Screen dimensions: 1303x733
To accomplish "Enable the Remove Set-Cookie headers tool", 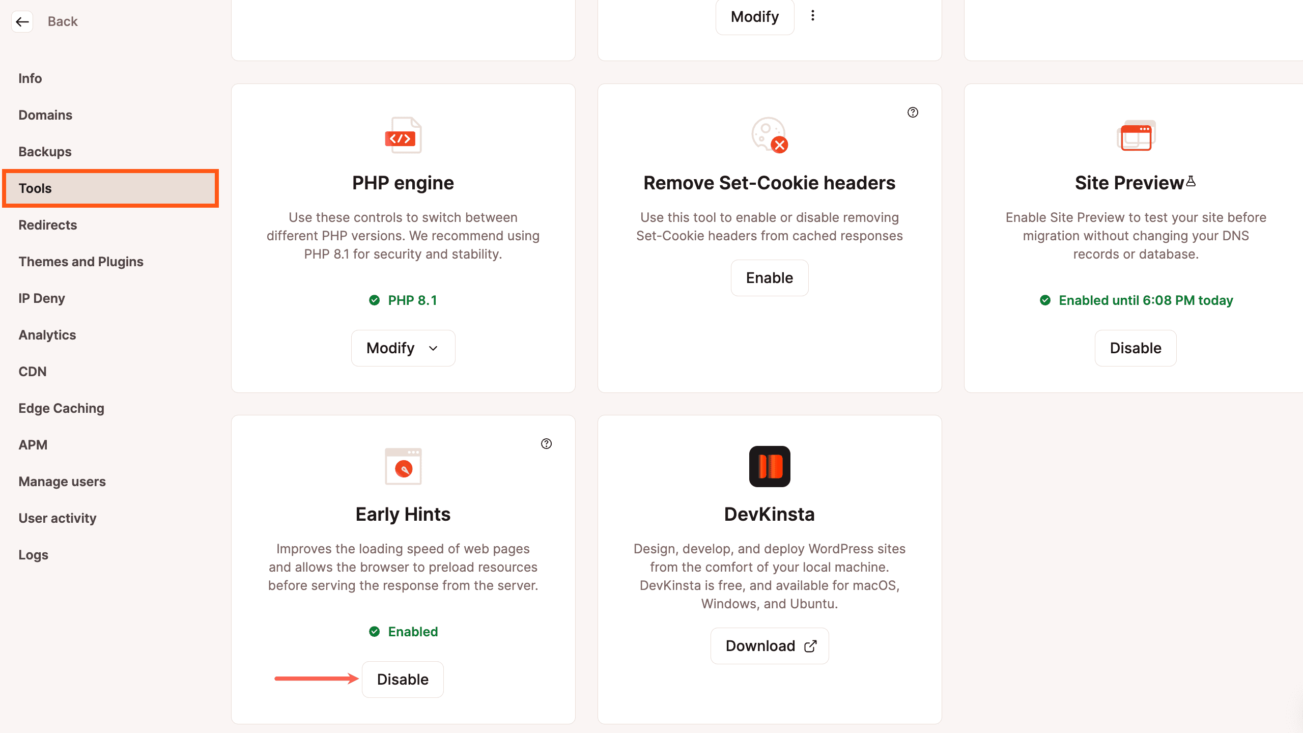I will point(770,277).
